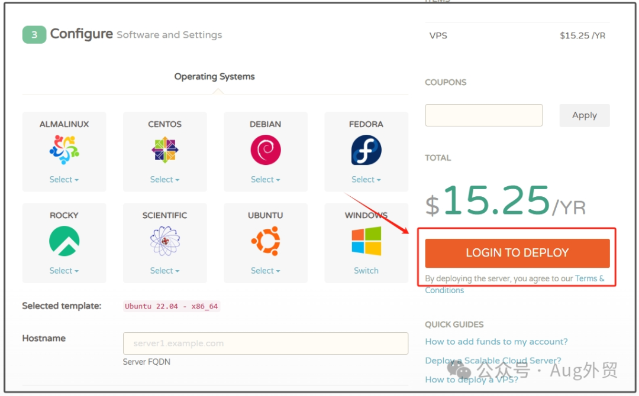Open the AlmaLinux Select dropdown
The image size is (639, 396).
pos(64,180)
